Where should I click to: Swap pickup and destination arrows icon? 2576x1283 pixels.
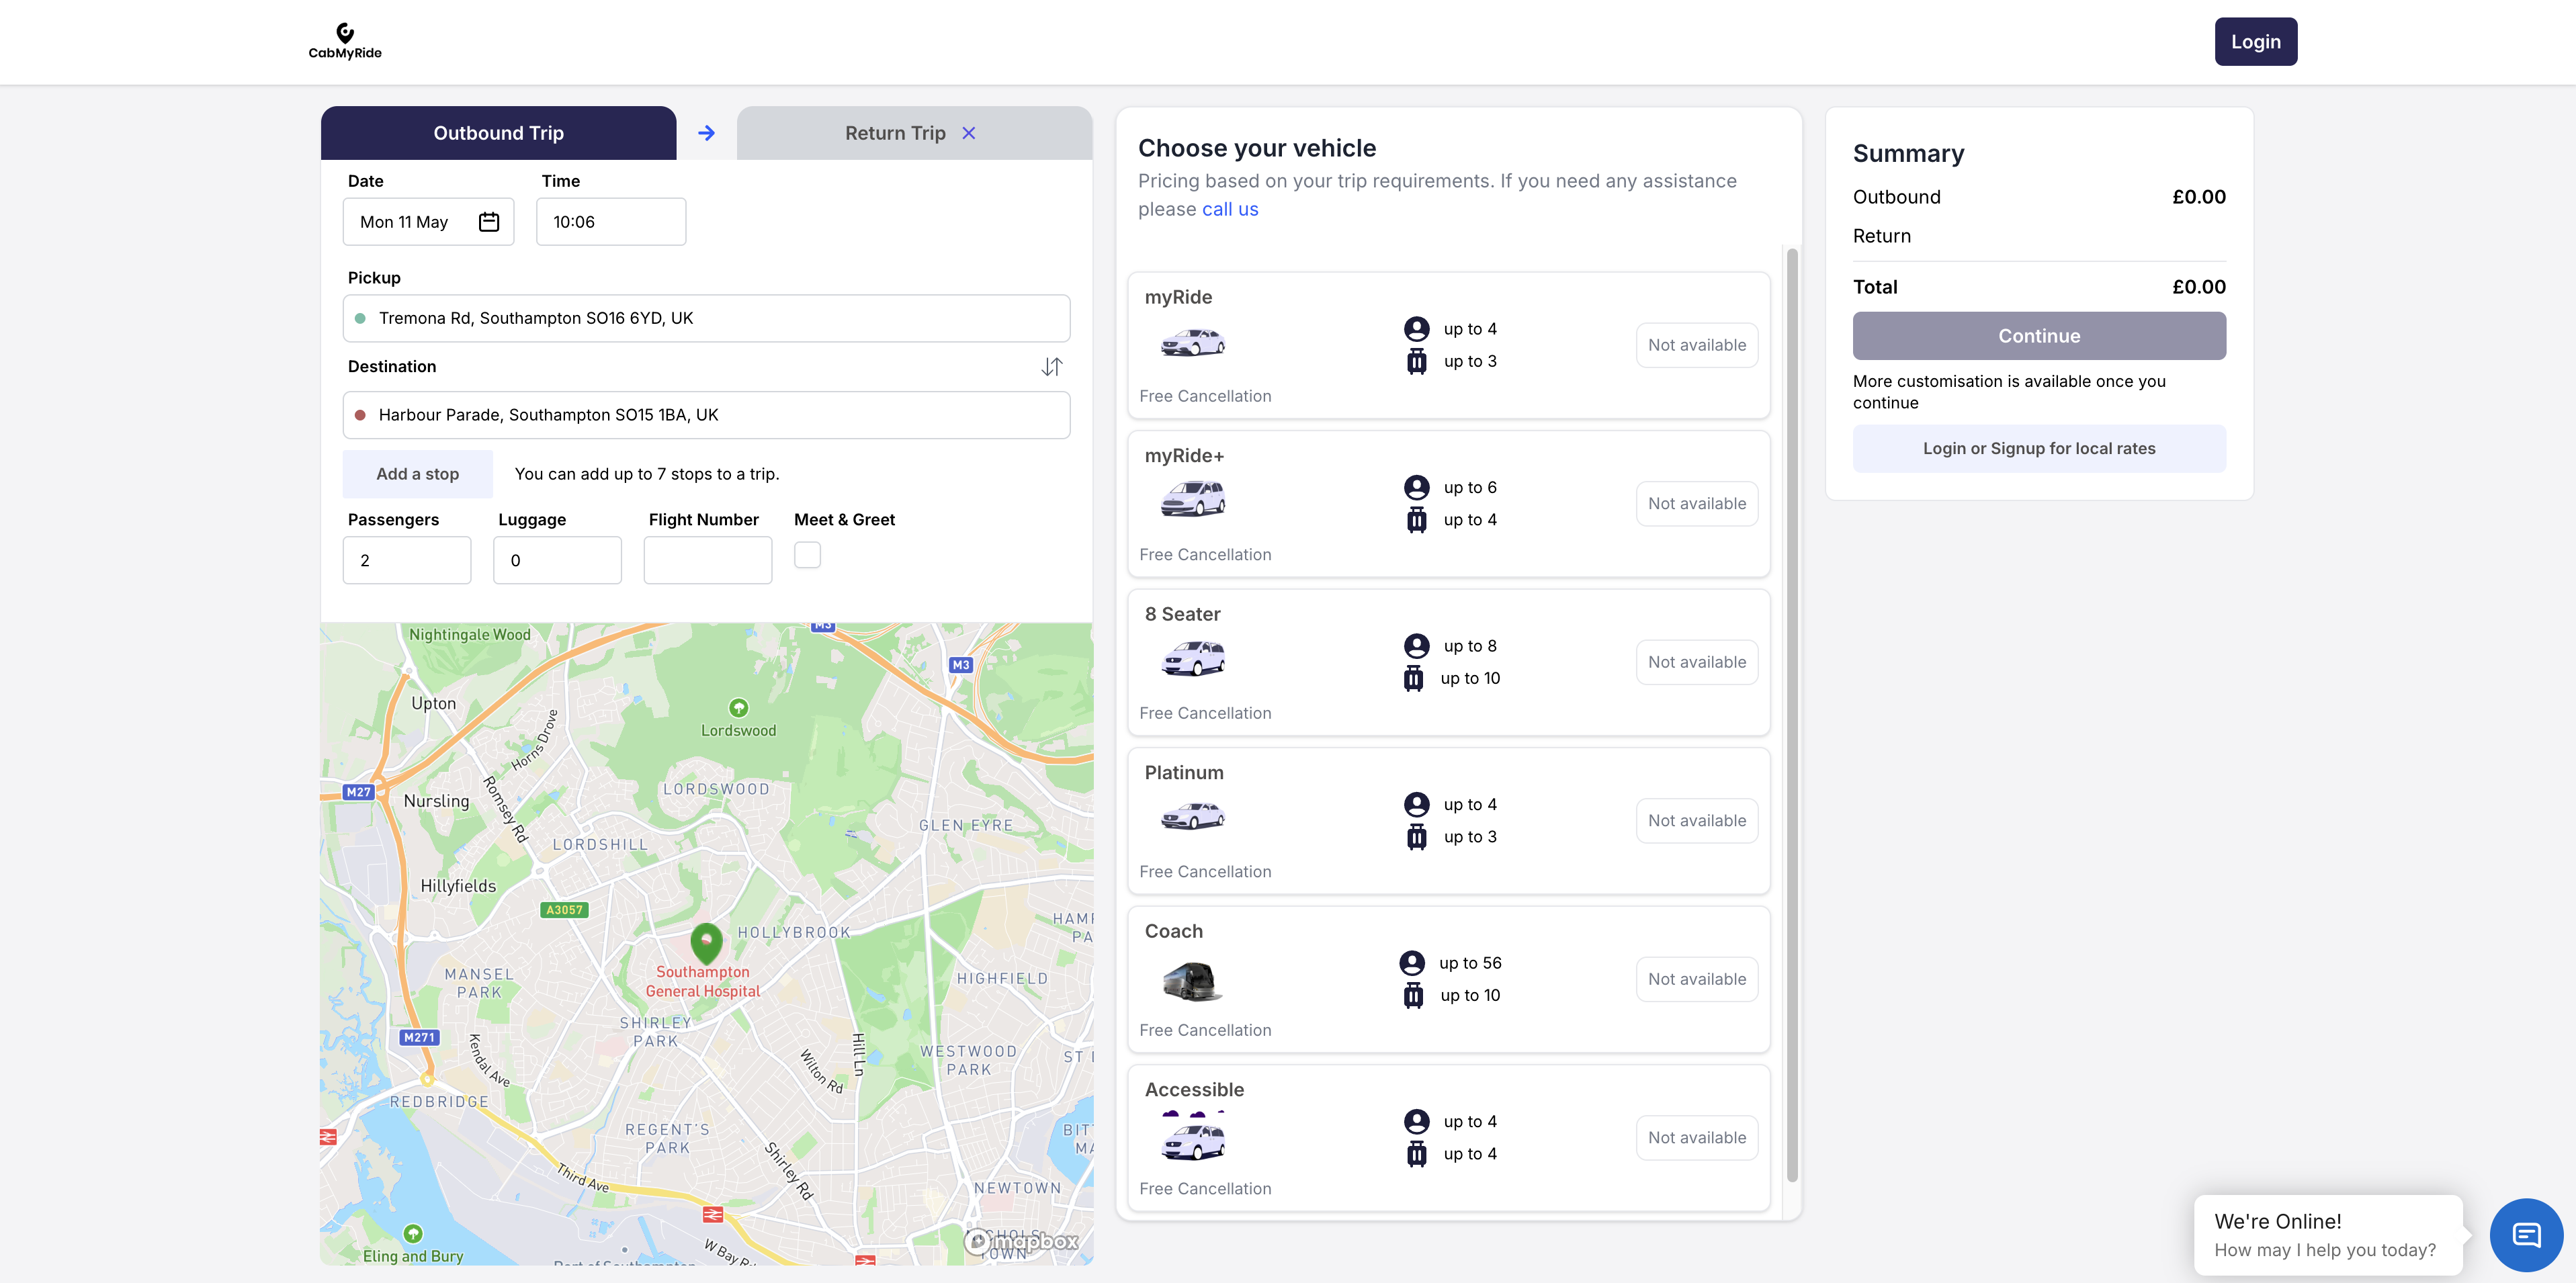[1051, 367]
